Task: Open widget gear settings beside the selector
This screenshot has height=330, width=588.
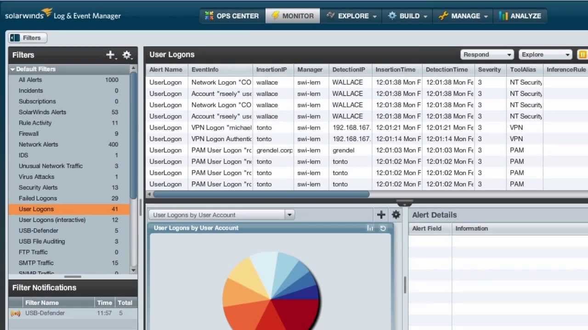Action: coord(396,214)
